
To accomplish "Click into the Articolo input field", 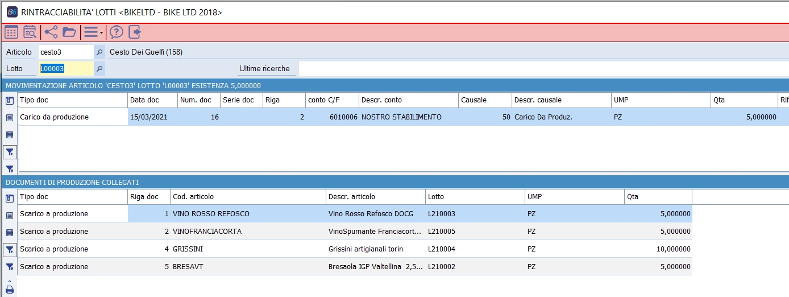I will [65, 52].
